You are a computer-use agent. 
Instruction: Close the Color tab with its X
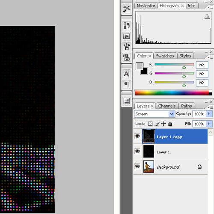[150, 56]
